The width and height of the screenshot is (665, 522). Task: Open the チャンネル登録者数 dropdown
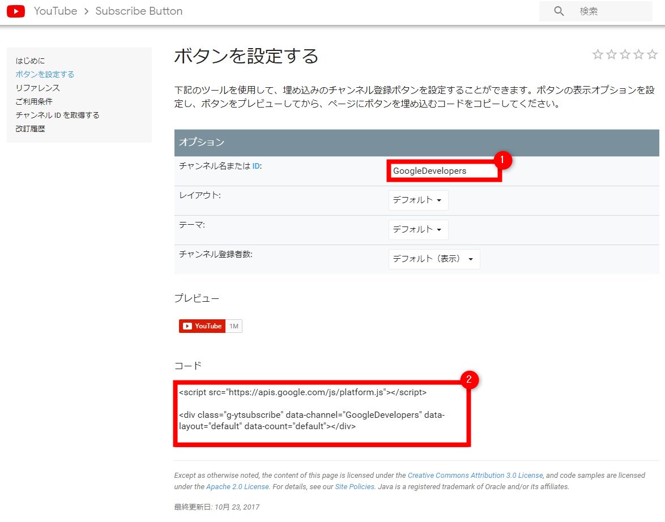434,259
